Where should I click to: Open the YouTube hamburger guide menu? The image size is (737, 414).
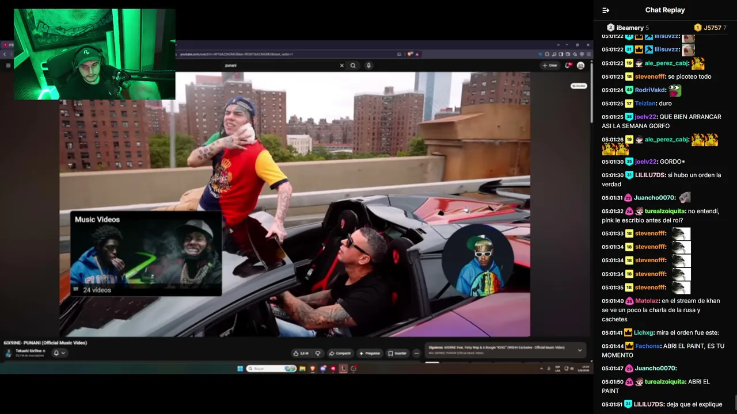(8, 66)
